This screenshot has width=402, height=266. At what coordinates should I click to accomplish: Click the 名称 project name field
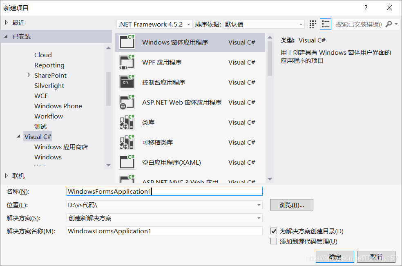pyautogui.click(x=164, y=191)
